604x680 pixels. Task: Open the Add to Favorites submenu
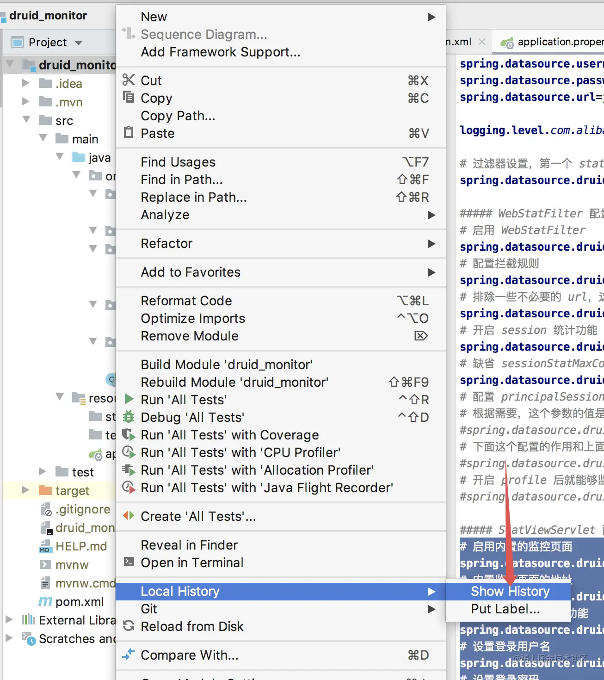[281, 272]
